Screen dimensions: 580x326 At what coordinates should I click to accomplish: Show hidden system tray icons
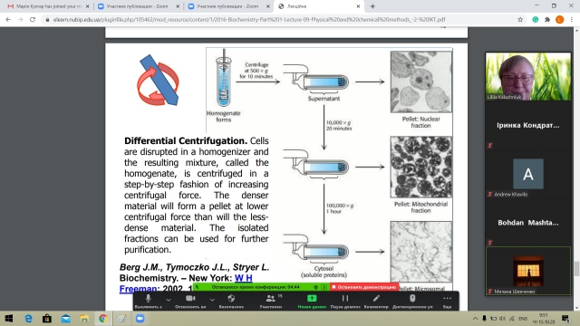(x=475, y=319)
